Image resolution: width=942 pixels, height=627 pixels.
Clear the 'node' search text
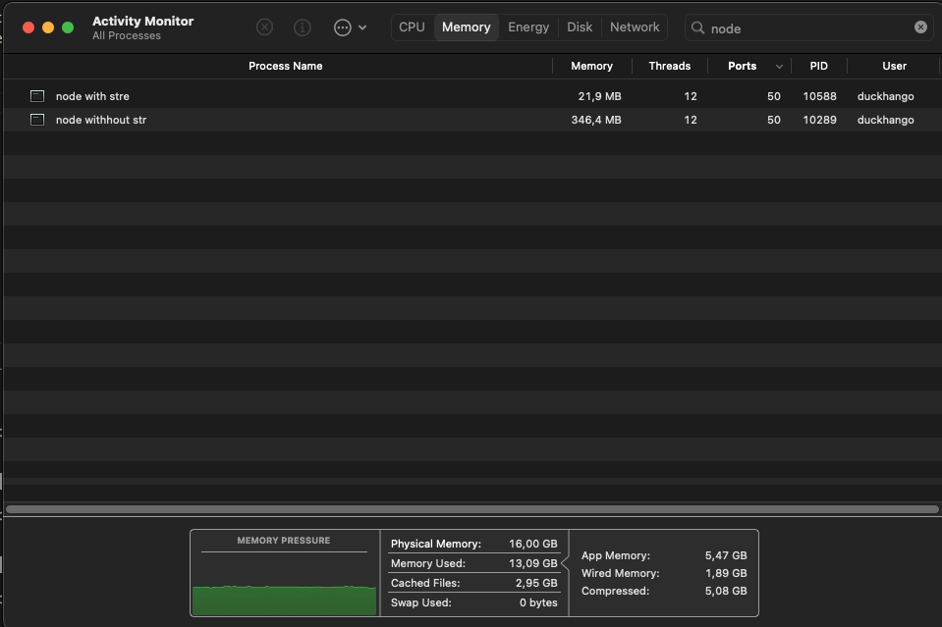[x=920, y=27]
